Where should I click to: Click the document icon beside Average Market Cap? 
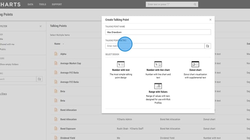pos(56,63)
